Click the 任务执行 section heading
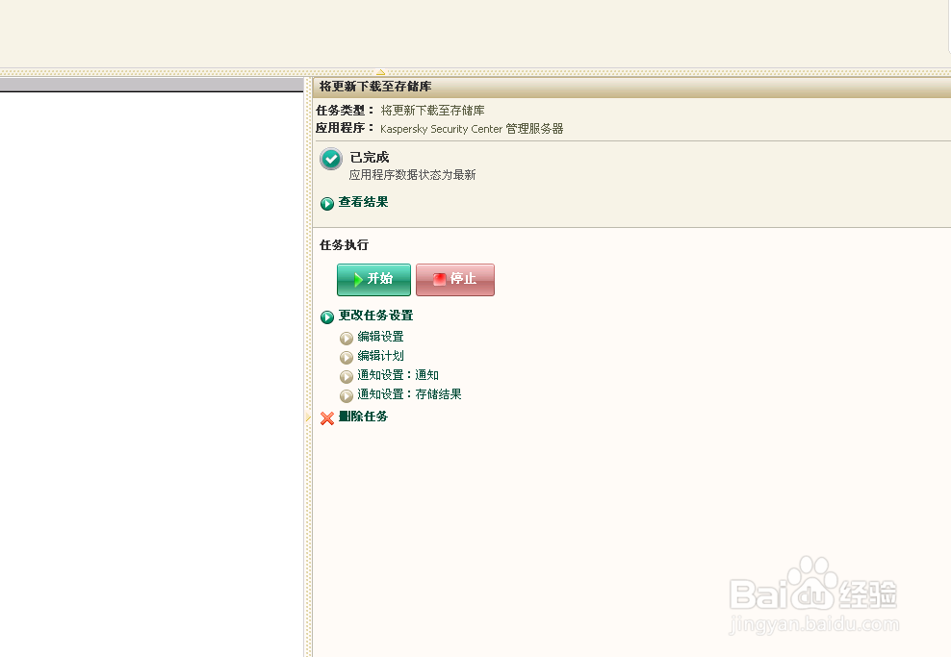The height and width of the screenshot is (657, 951). [x=344, y=245]
